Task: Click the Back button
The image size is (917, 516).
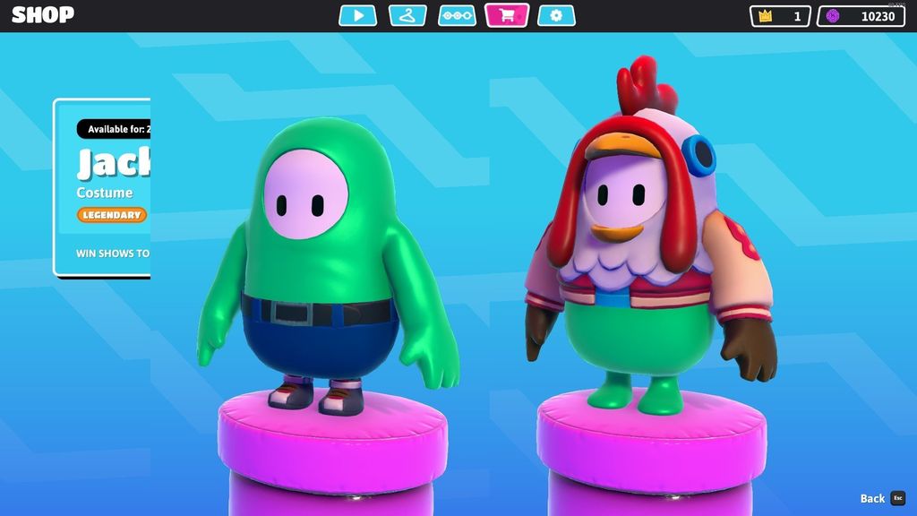Action: click(872, 498)
